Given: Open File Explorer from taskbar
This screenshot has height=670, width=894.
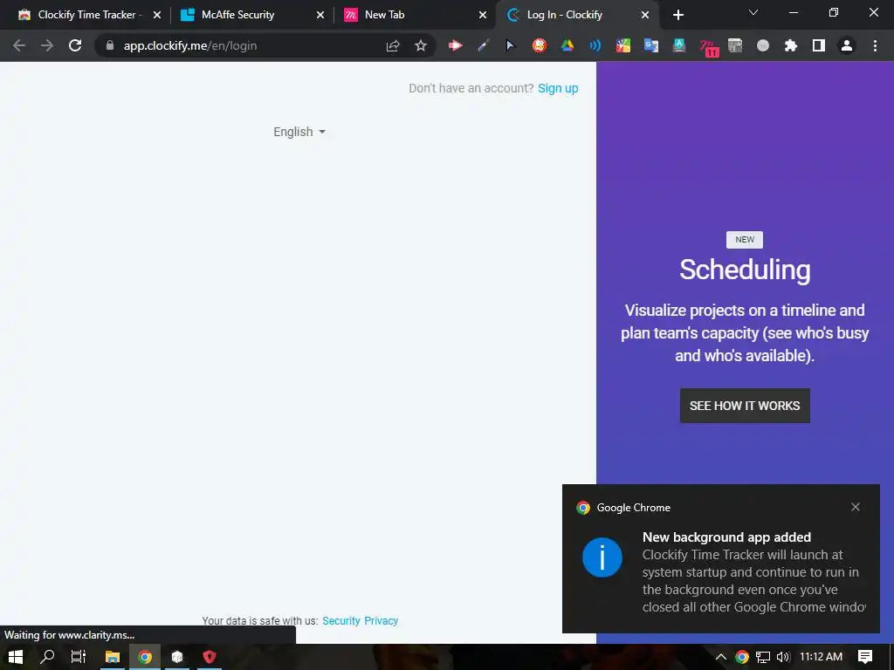Looking at the screenshot, I should click(113, 657).
